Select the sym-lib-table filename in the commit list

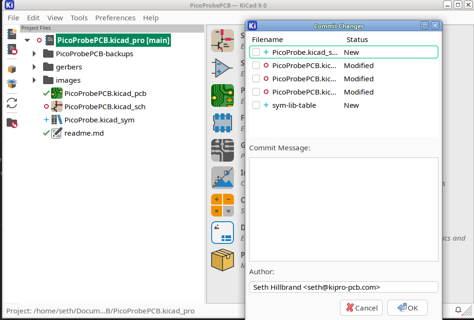click(294, 105)
